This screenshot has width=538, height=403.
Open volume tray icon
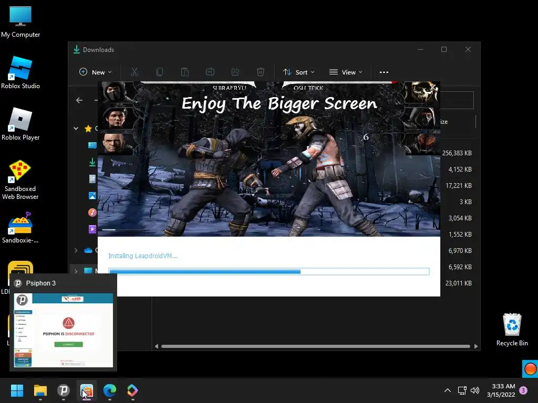click(x=475, y=390)
